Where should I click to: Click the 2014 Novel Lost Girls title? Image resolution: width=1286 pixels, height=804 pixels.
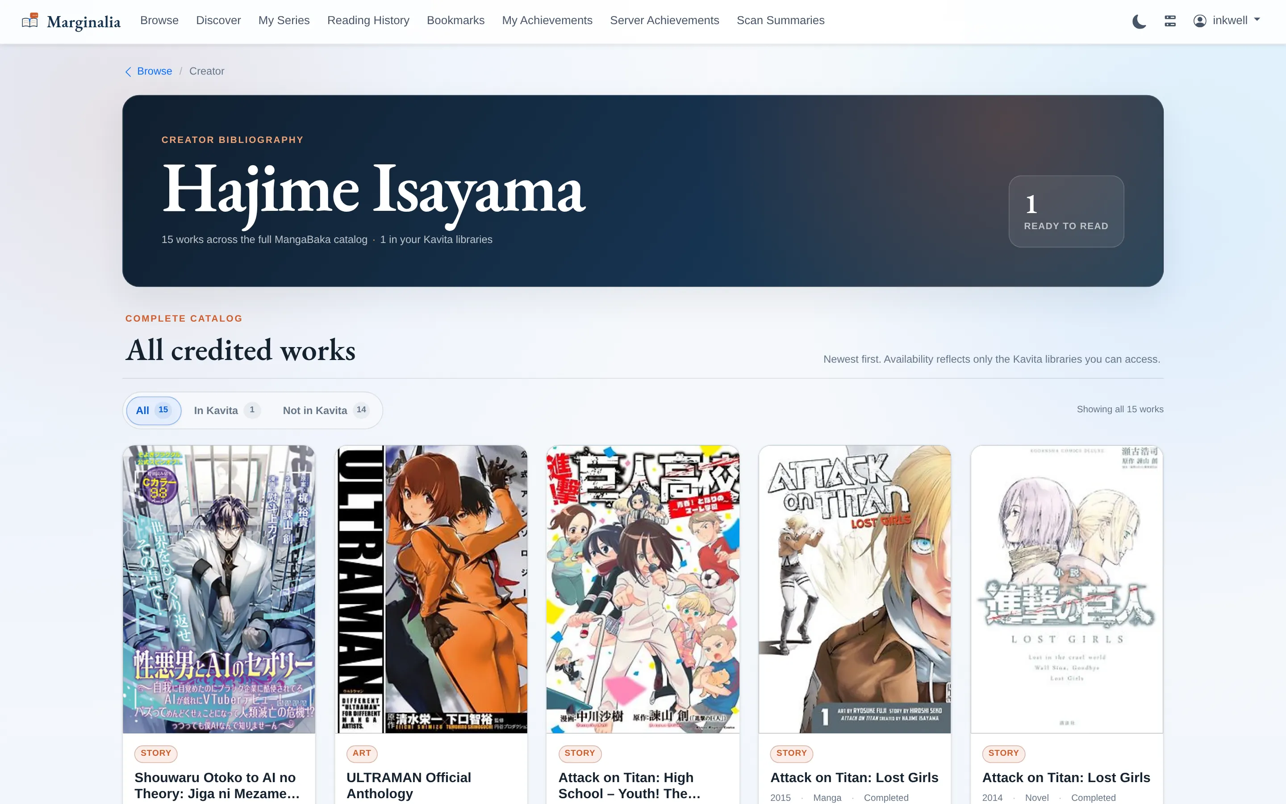tap(1066, 777)
